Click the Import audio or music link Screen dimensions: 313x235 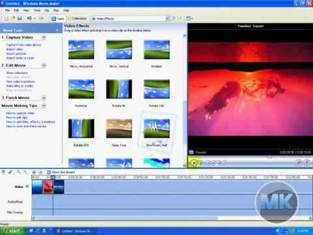tap(20, 58)
